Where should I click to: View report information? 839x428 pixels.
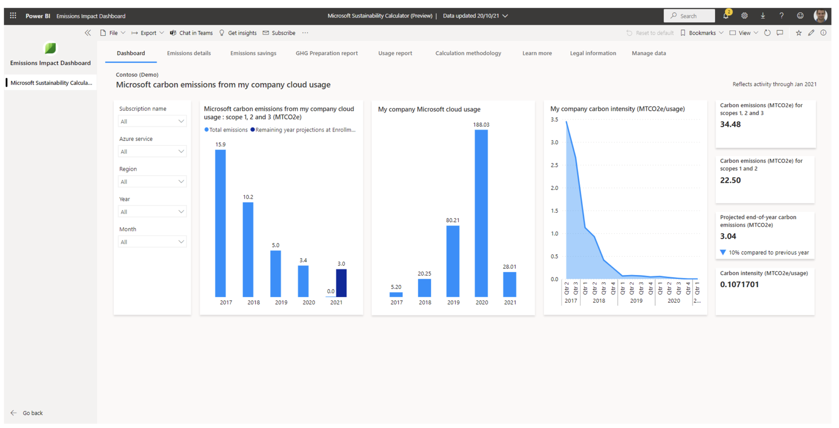823,33
